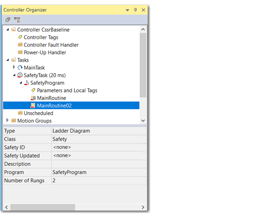
Task: Click the collapse all icon in toolbar
Action: 8,20
